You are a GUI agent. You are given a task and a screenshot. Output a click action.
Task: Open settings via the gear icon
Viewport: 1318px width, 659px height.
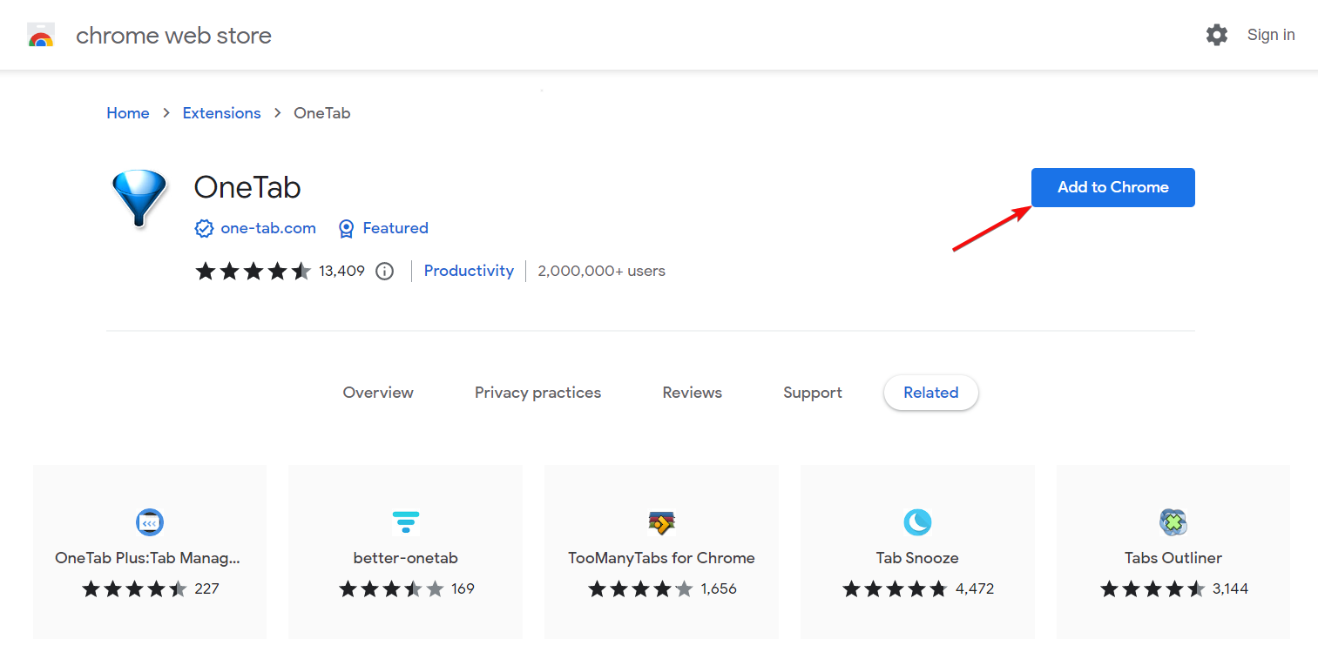tap(1216, 35)
